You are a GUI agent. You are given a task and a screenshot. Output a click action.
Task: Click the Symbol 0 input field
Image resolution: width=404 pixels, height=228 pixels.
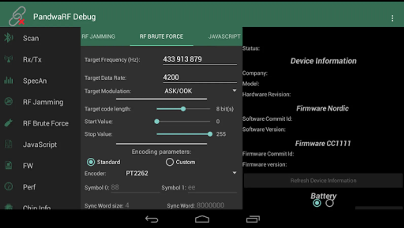coord(135,187)
